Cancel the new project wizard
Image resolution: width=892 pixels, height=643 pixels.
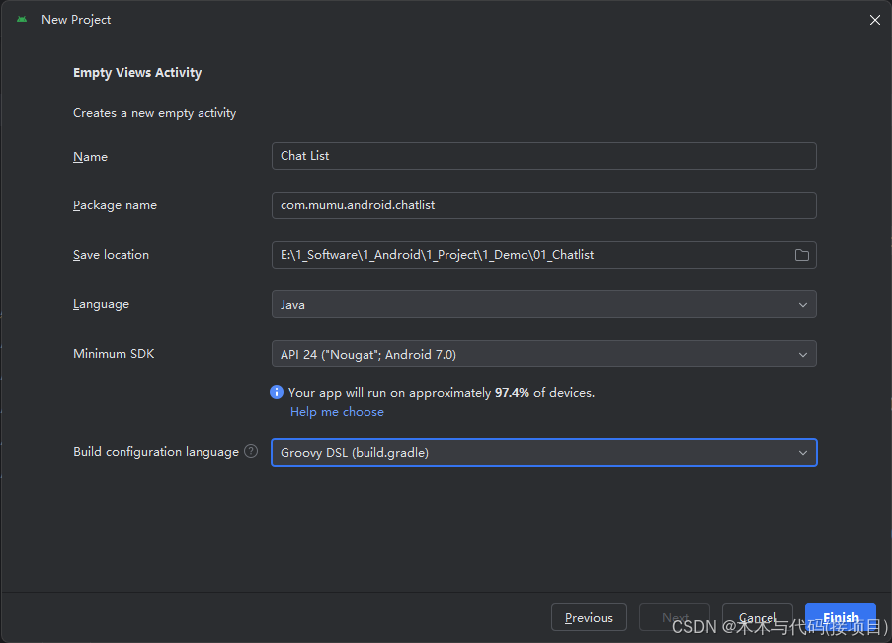pyautogui.click(x=758, y=617)
